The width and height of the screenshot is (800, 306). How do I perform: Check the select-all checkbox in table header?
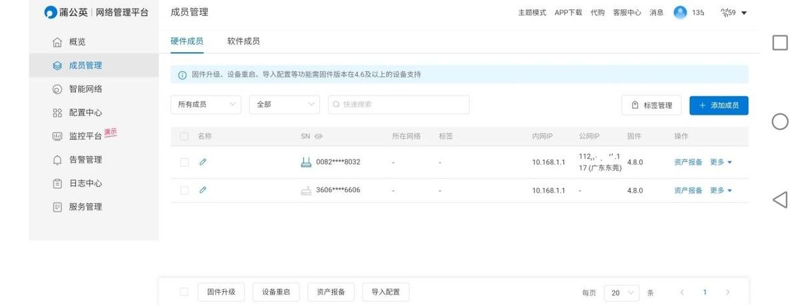coord(184,137)
